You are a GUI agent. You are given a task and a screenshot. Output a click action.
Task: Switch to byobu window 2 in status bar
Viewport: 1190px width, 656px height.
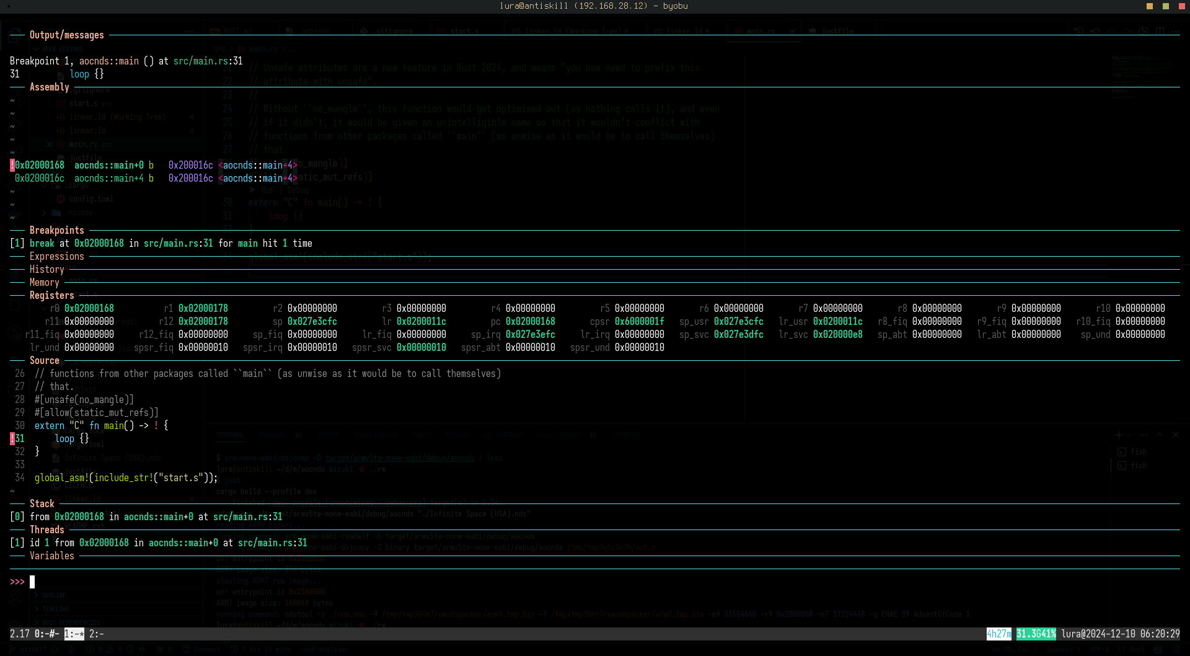point(96,634)
